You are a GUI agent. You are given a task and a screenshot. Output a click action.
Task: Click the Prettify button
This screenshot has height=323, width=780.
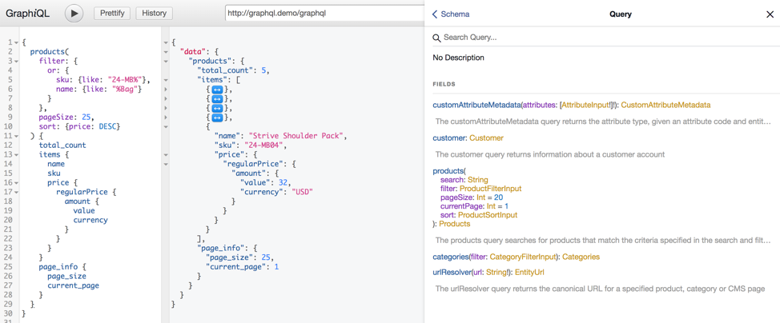pyautogui.click(x=112, y=14)
